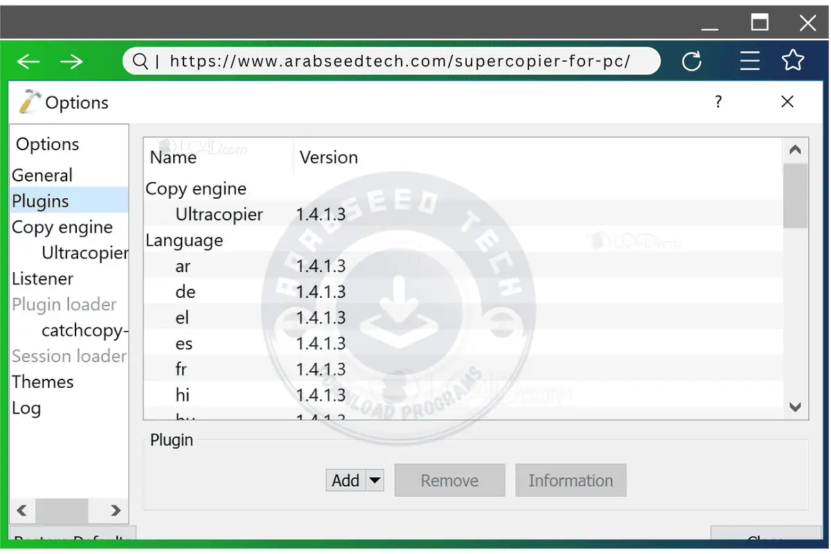Open the Log section in the sidebar

tap(26, 408)
